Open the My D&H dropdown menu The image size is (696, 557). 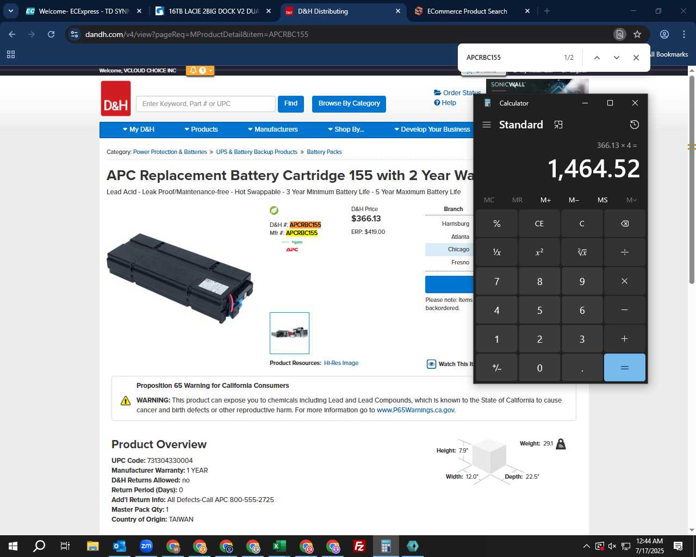[x=139, y=129]
